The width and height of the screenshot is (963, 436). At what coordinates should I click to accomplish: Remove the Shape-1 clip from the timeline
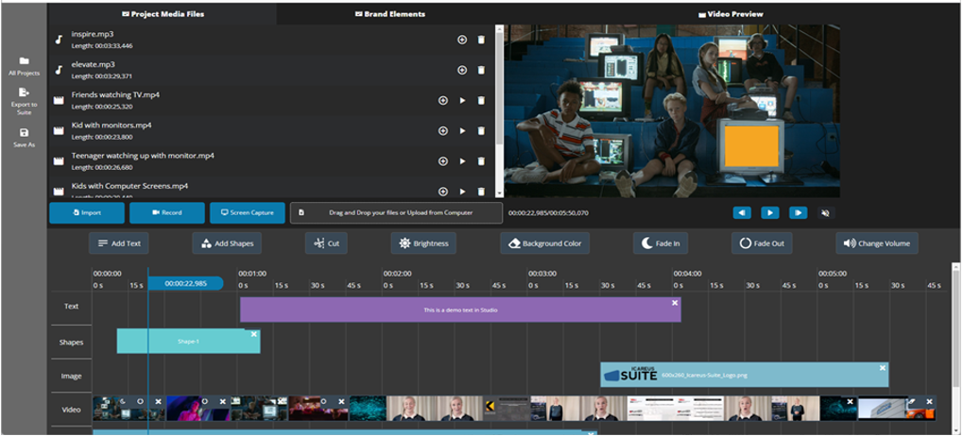pos(253,333)
